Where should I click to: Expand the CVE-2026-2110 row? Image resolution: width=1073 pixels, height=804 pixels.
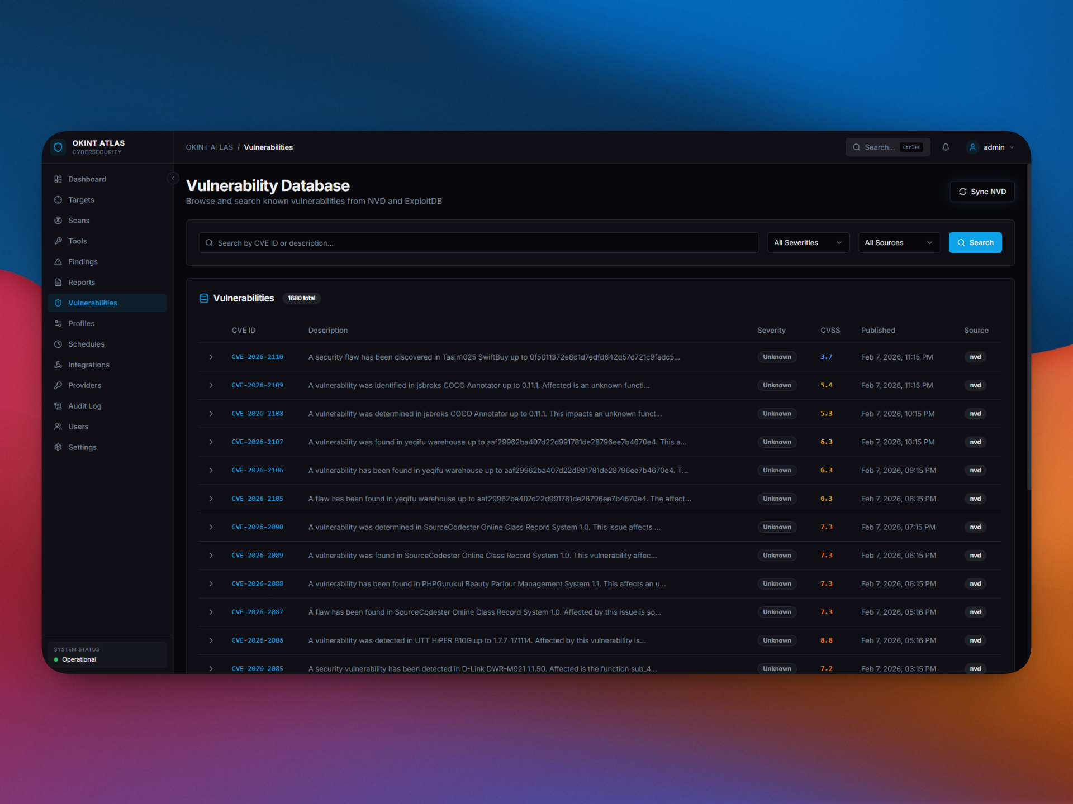(x=211, y=357)
